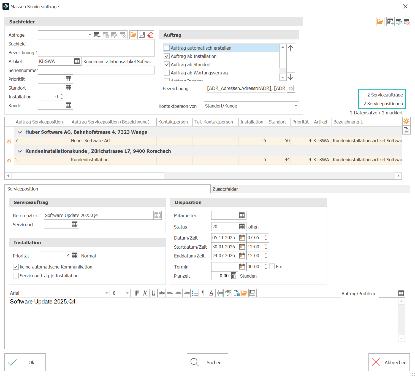Open the Kunde lookup table icon
Viewport: 415px width, 376px height.
click(69, 105)
